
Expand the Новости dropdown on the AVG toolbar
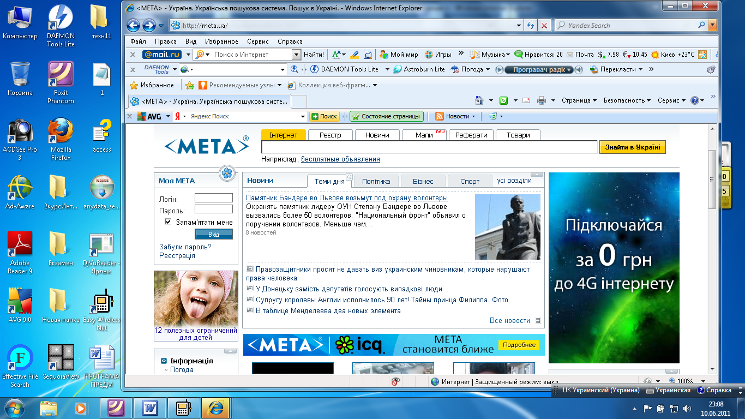[473, 116]
